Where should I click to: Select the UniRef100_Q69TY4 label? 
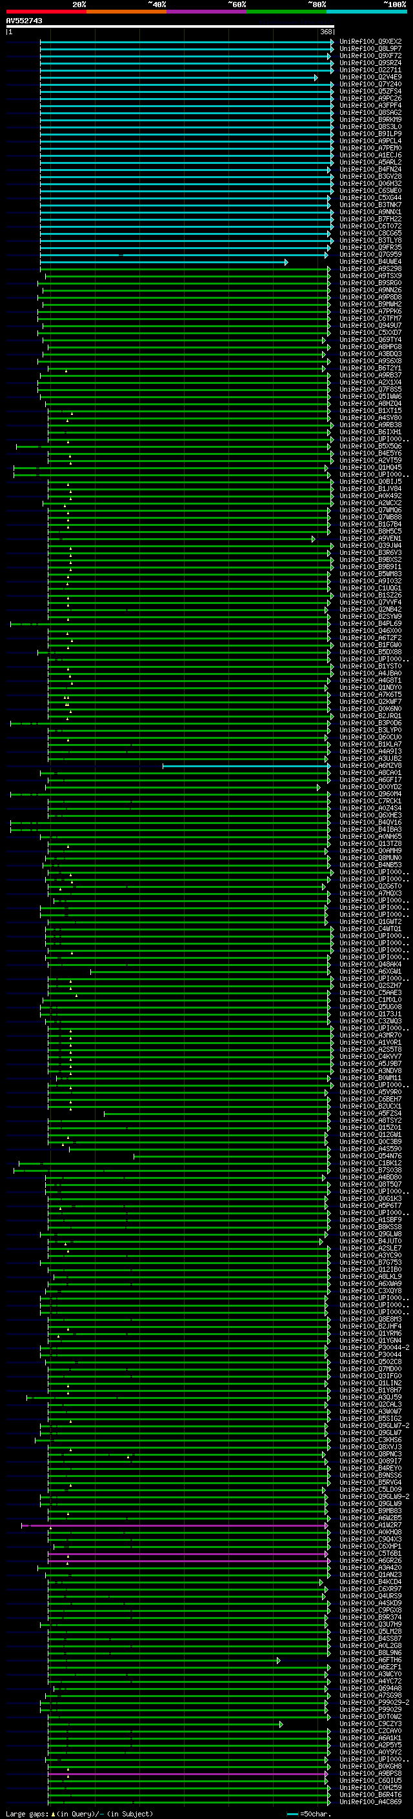pyautogui.click(x=370, y=340)
